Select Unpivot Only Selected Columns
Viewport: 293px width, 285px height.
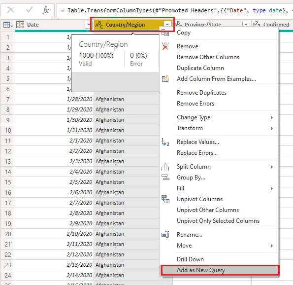click(x=219, y=221)
